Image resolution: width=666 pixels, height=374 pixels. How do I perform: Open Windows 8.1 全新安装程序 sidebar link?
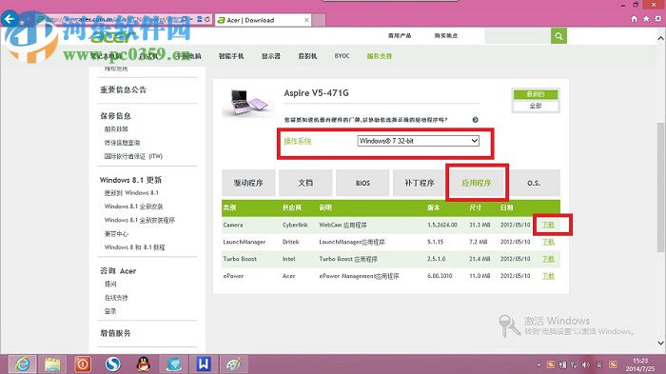(140, 220)
